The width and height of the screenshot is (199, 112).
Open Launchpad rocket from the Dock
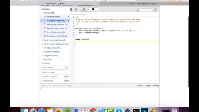(x=33, y=110)
